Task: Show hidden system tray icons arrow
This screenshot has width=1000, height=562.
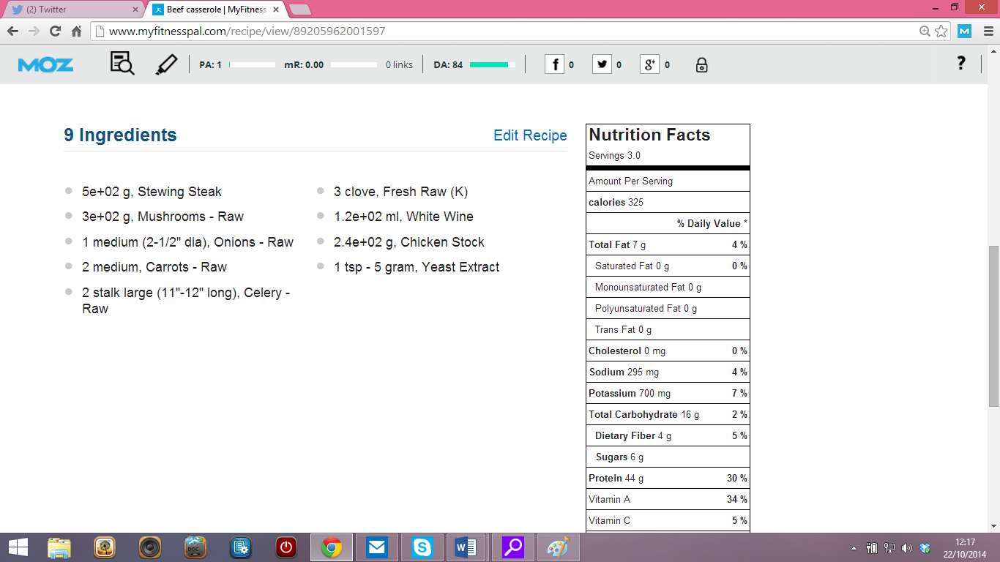Action: 854,548
